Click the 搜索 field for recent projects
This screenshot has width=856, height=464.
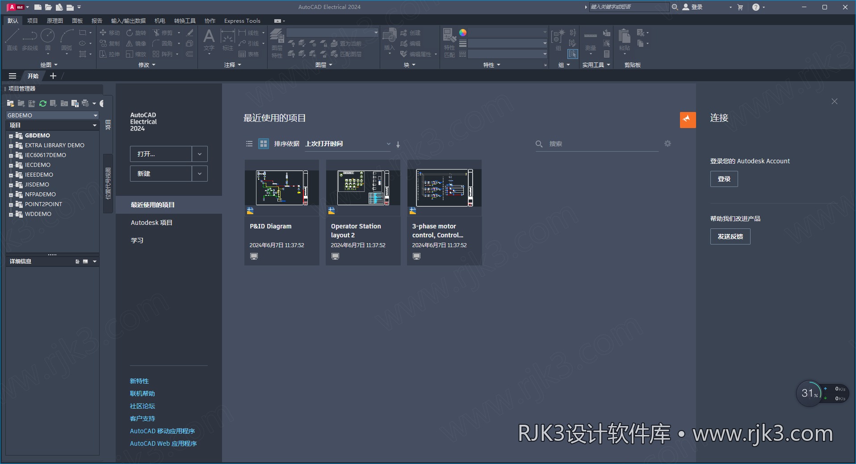[597, 144]
